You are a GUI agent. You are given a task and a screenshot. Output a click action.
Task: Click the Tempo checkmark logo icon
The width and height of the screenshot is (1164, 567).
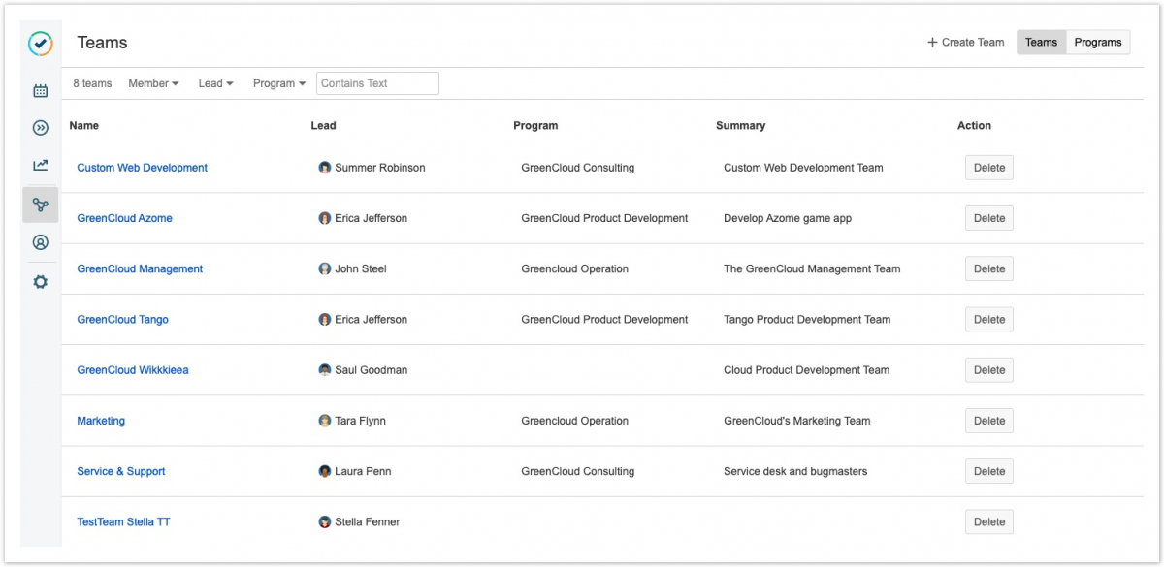40,44
